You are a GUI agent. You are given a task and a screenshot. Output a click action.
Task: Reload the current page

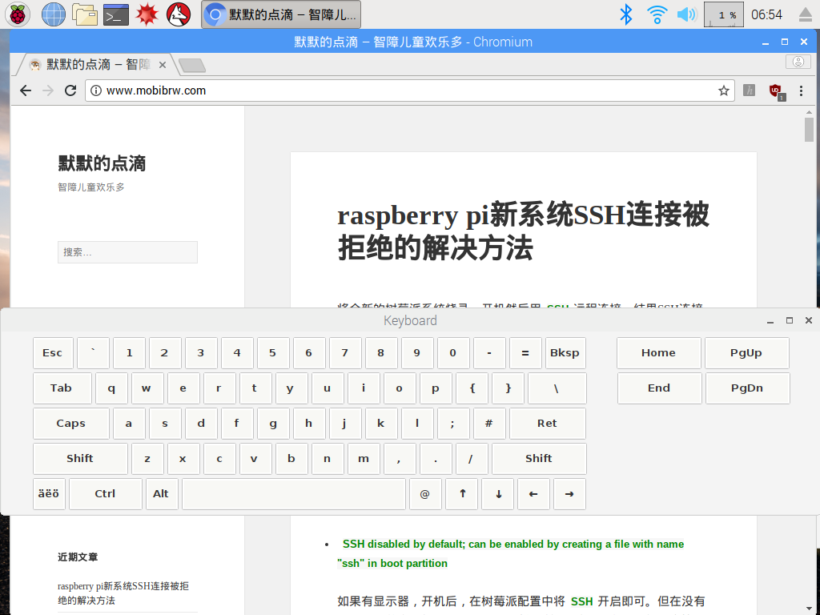pos(70,90)
